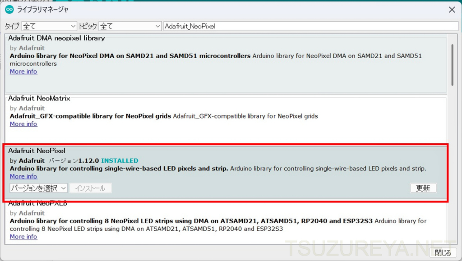Viewport: 462px width, 261px height.
Task: Click the 更新 update button
Action: point(423,188)
